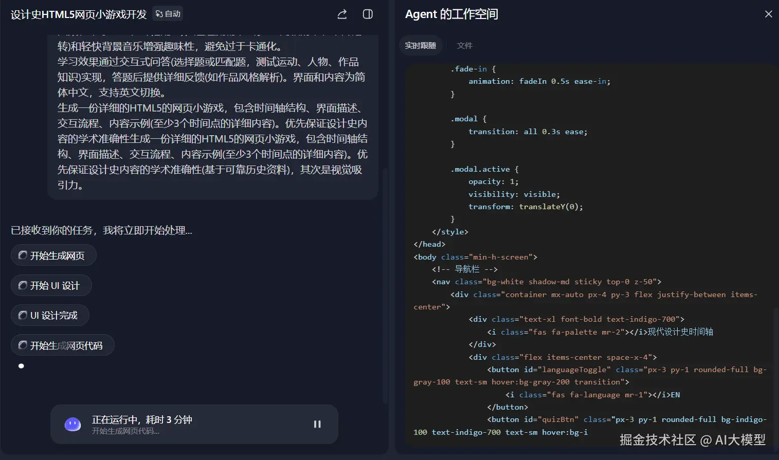Click the .modal.active selector line
This screenshot has width=779, height=460.
pos(485,169)
